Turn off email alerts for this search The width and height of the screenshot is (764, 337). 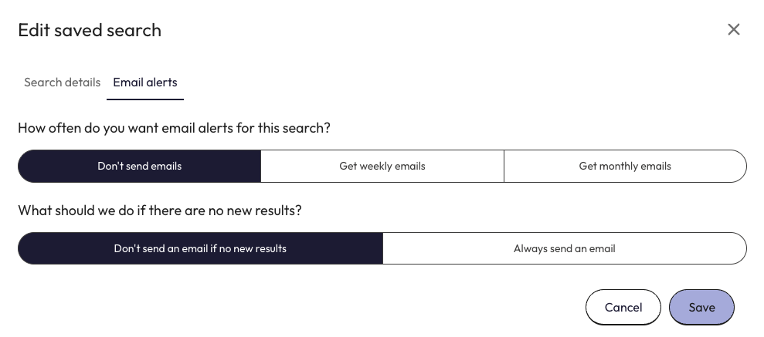(x=140, y=166)
